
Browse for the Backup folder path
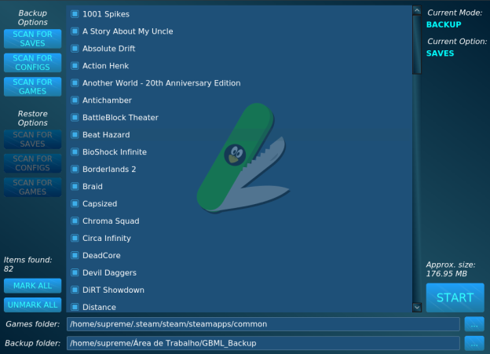(x=474, y=343)
